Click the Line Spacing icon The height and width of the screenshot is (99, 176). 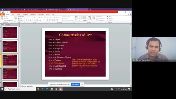click(x=60, y=17)
